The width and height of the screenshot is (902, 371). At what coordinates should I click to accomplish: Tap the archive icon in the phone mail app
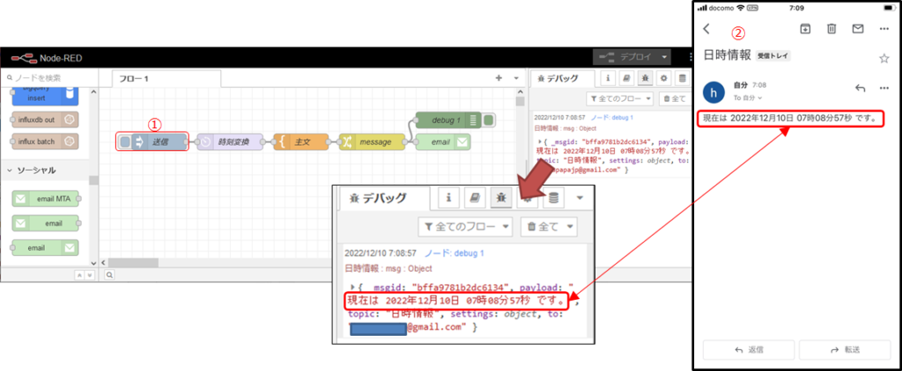click(805, 29)
